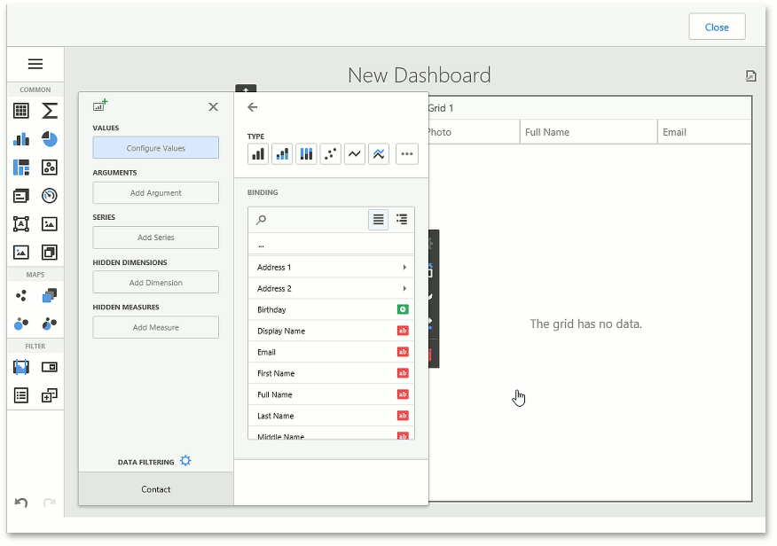Image resolution: width=777 pixels, height=546 pixels.
Task: Open Data Filtering gear settings
Action: point(185,461)
